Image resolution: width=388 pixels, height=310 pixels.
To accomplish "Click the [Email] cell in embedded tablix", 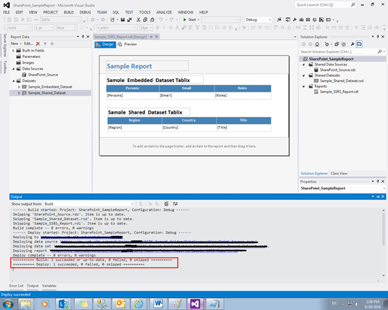I will 187,96.
